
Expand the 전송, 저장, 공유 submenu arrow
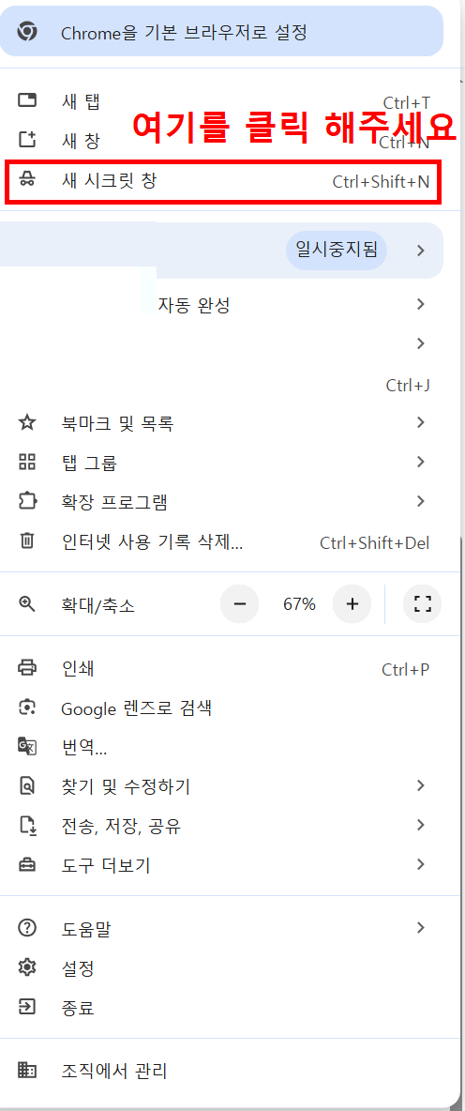tap(421, 825)
